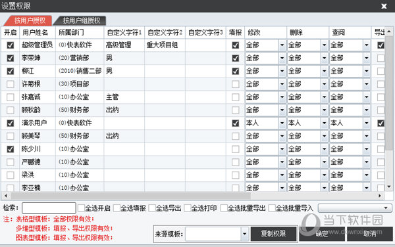Open the 来源模板 dropdown

(x=244, y=234)
